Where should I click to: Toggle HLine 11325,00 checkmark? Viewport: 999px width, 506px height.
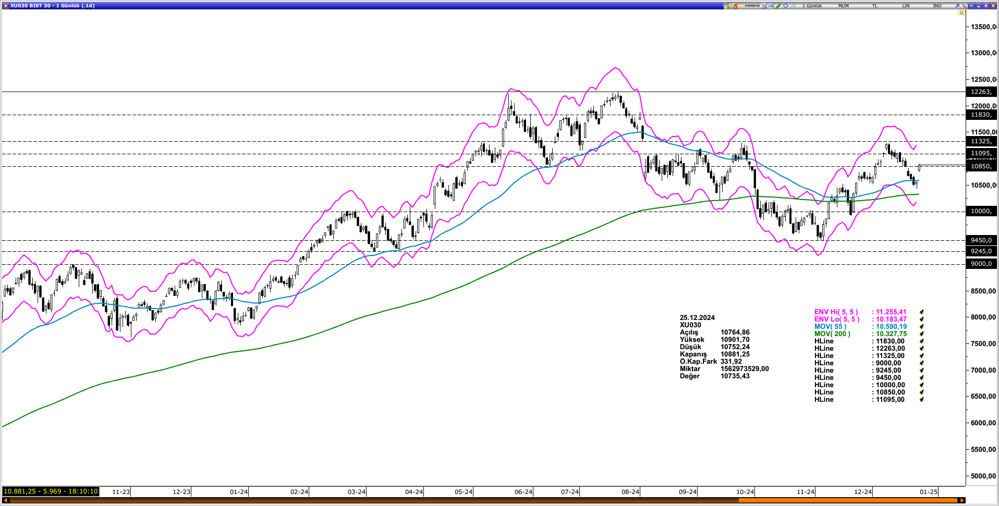pos(922,356)
